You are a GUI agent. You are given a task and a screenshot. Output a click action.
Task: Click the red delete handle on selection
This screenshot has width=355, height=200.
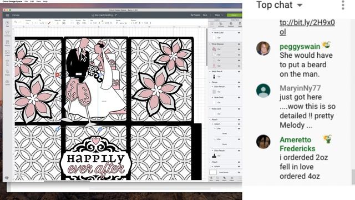[58, 74]
